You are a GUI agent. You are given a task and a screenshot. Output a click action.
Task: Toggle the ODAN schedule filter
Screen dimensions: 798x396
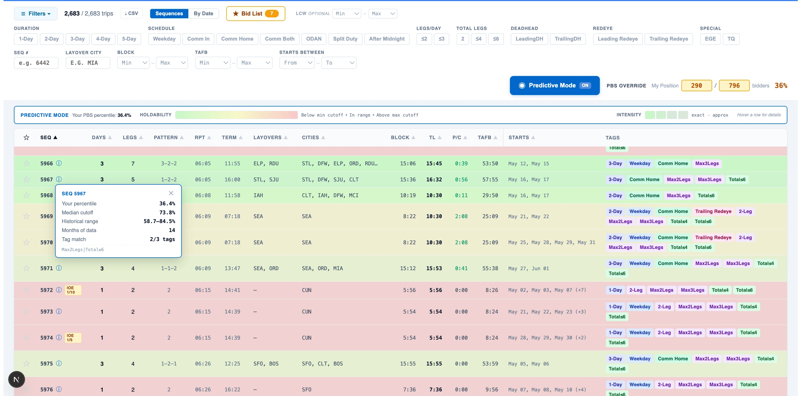314,39
